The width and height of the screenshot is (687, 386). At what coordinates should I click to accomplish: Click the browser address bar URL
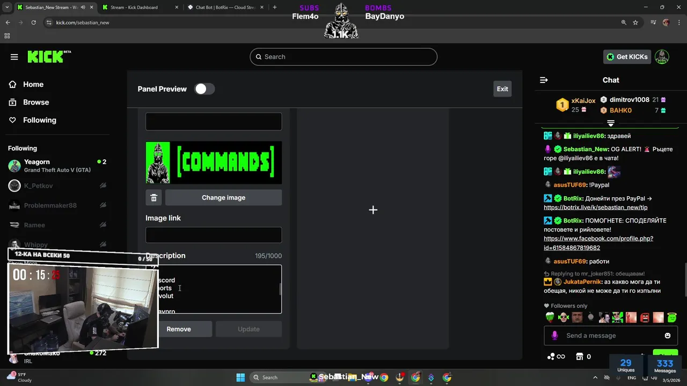tap(83, 23)
